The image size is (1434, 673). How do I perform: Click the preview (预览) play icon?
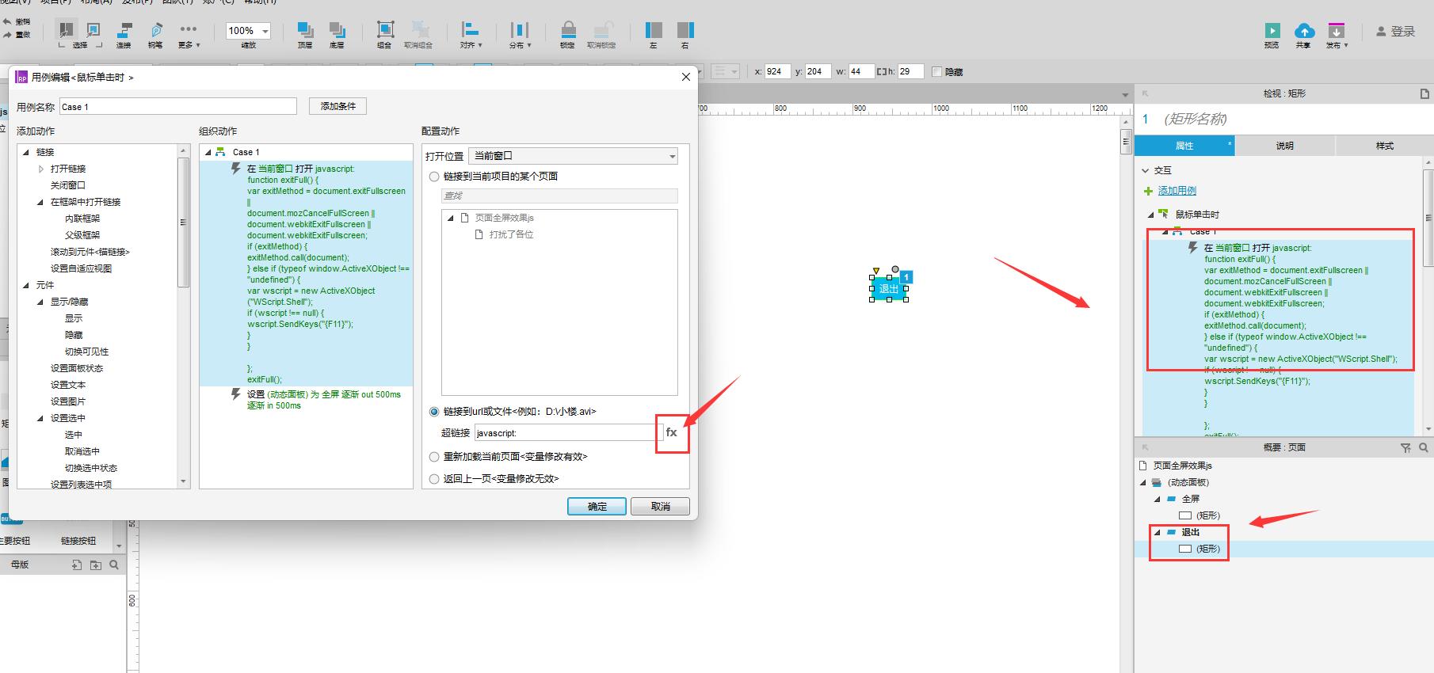coord(1272,30)
